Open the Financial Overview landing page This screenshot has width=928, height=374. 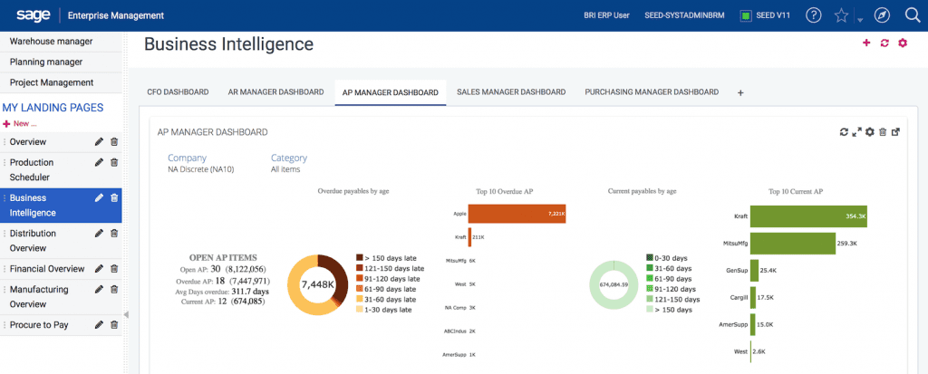pos(47,269)
